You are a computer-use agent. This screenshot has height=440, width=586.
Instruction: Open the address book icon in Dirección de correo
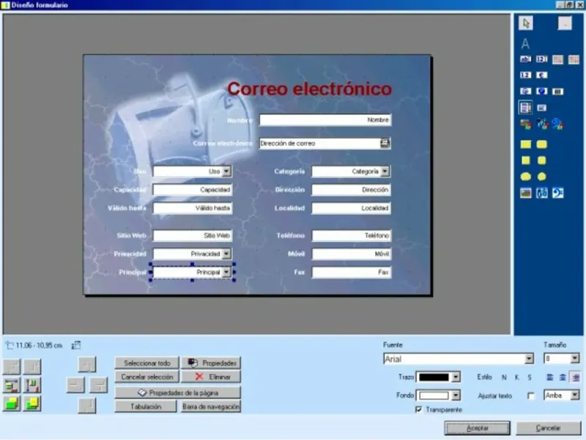pos(385,143)
